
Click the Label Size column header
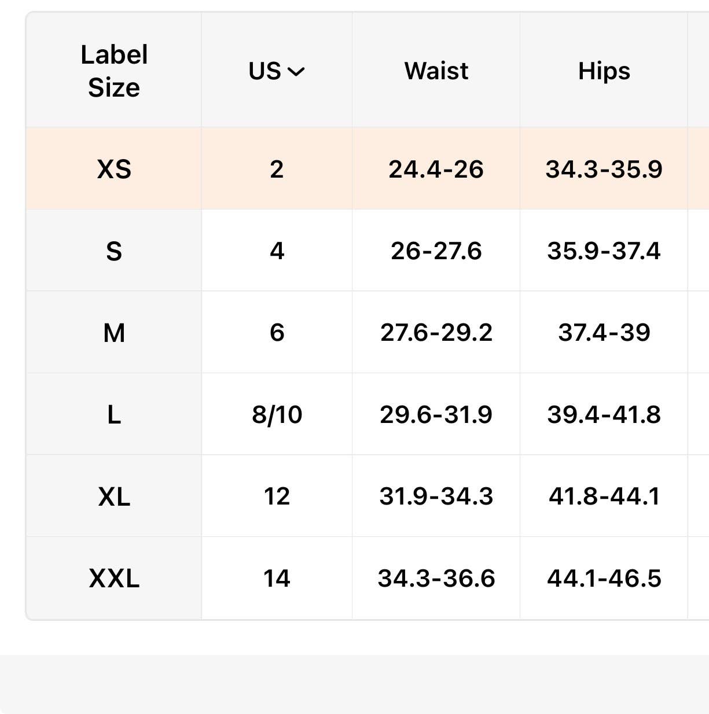pyautogui.click(x=114, y=71)
